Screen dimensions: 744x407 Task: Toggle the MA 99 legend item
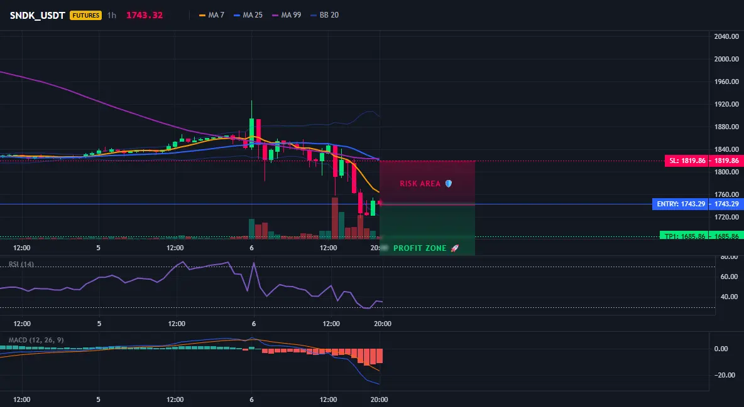pyautogui.click(x=287, y=15)
